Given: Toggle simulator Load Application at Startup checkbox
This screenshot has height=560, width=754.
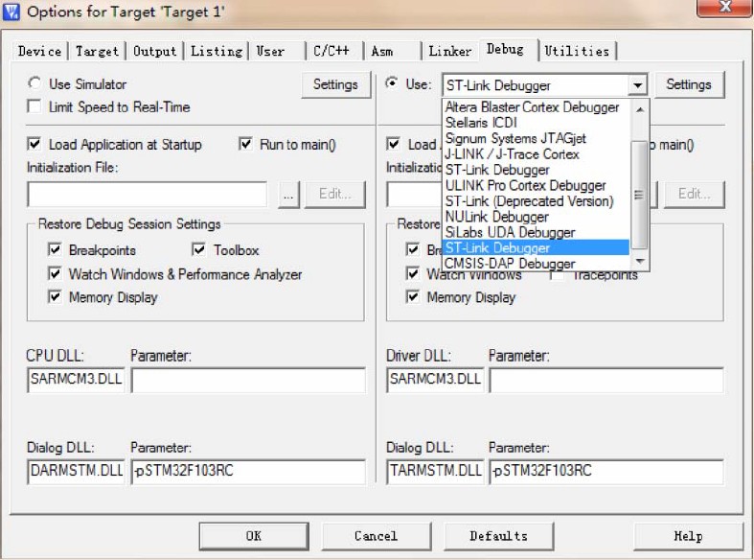Looking at the screenshot, I should point(34,144).
